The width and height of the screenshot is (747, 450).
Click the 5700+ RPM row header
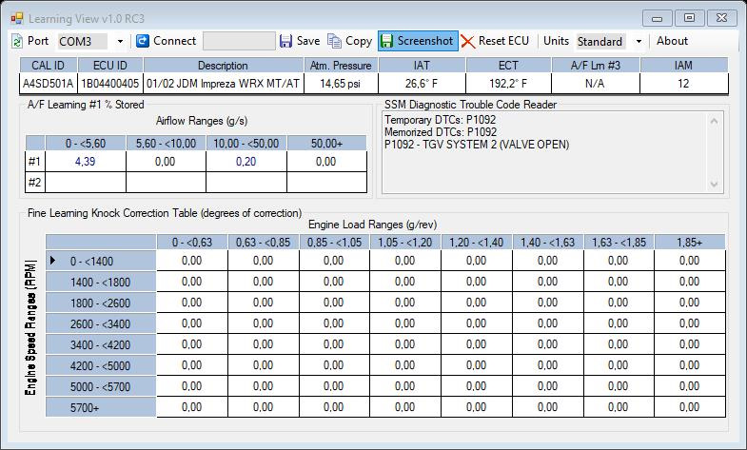[x=101, y=407]
